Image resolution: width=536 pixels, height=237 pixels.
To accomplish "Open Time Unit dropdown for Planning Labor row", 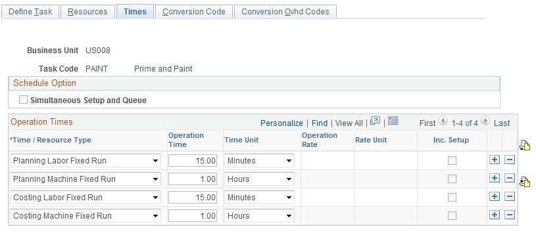I will point(260,161).
